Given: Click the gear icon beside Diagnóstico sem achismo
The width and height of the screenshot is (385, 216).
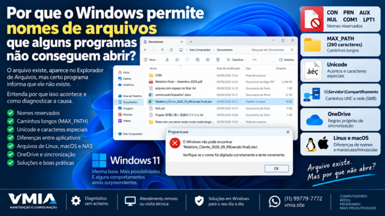Looking at the screenshot, I should point(76,201).
